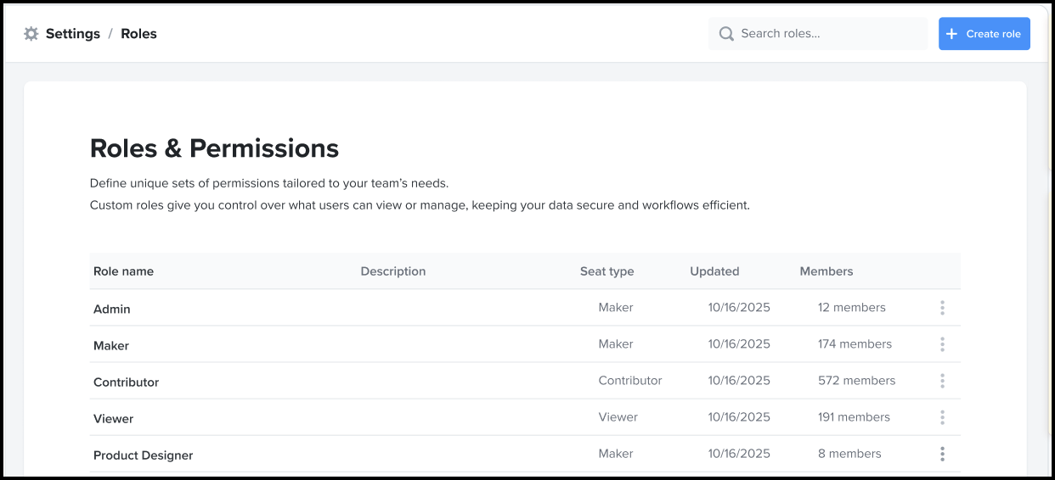Click the Contributor seat type cell
This screenshot has height=480, width=1055.
coord(630,381)
